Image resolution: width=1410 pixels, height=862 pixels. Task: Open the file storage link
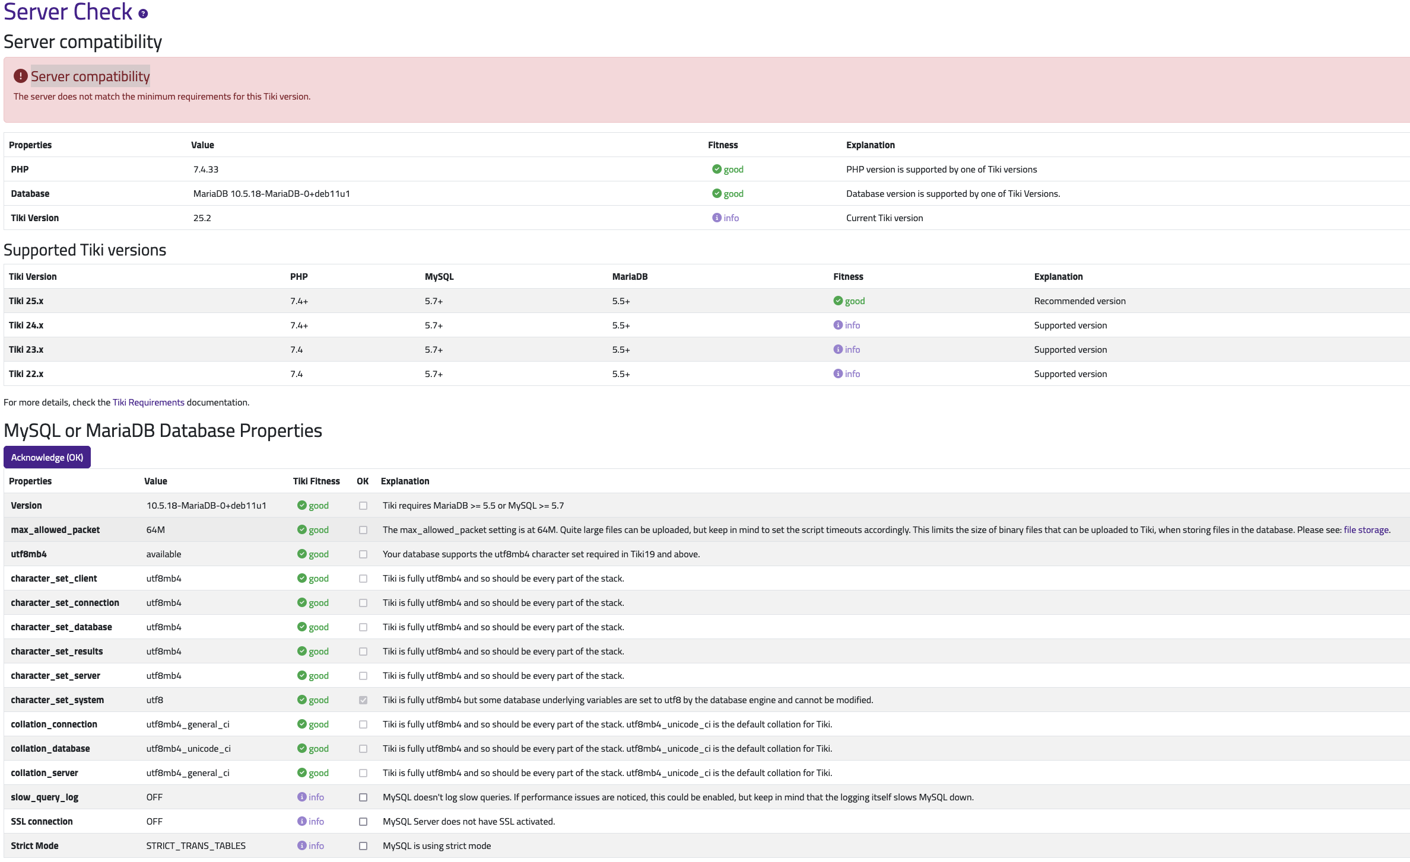[x=1366, y=529]
